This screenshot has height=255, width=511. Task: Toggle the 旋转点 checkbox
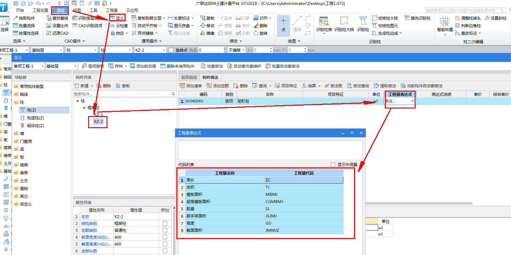pyautogui.click(x=171, y=50)
